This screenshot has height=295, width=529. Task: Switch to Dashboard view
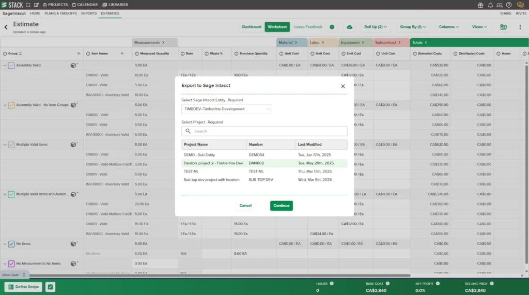252,27
